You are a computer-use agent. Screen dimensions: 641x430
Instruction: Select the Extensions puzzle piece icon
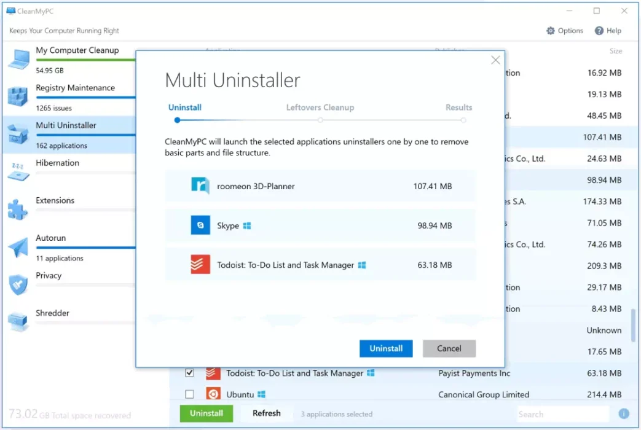pos(17,209)
